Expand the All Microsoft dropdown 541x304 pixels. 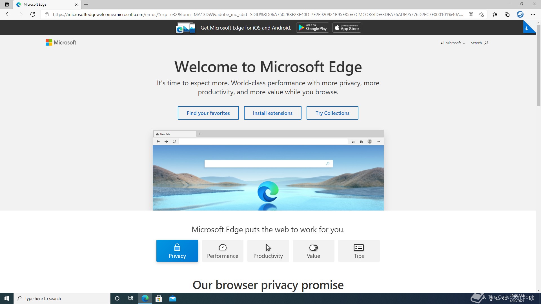tap(453, 43)
